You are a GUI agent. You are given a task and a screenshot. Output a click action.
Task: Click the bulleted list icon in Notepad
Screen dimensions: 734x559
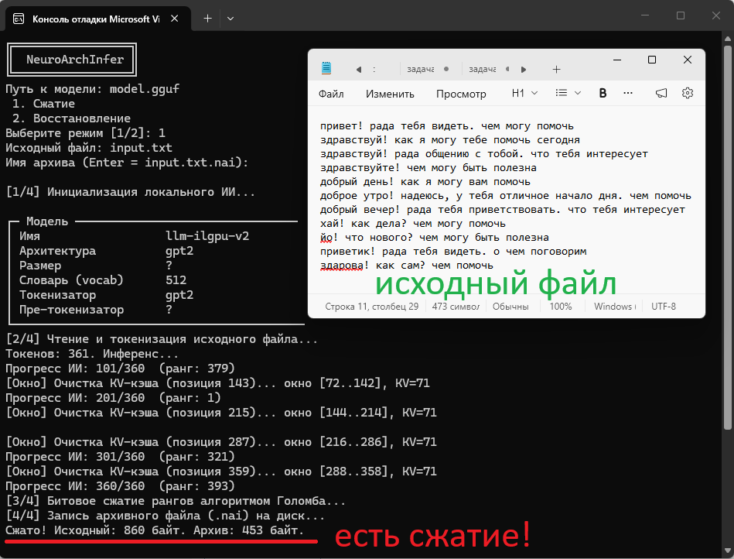coord(561,93)
